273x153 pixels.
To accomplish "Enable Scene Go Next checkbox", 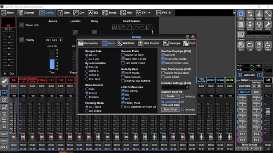I will (123, 55).
